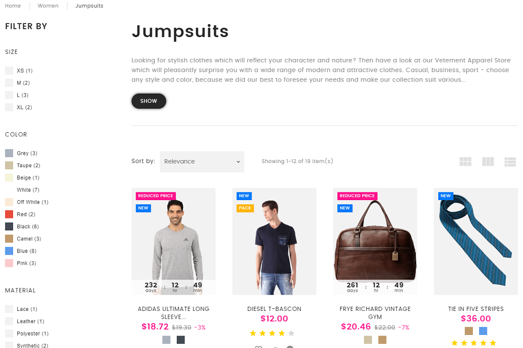Open the Frye Richard Vintage bag thumbnail
The width and height of the screenshot is (523, 348).
[x=375, y=241]
